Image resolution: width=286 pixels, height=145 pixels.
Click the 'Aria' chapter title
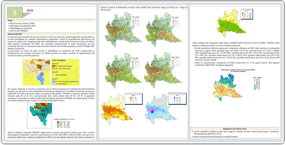[x=30, y=10]
